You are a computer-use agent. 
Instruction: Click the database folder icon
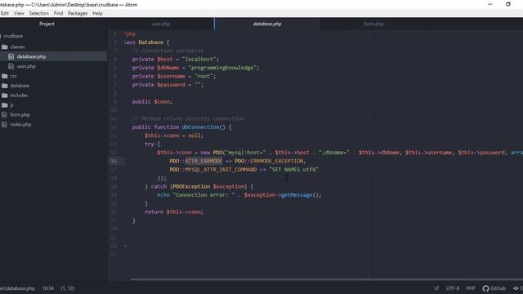(x=5, y=86)
